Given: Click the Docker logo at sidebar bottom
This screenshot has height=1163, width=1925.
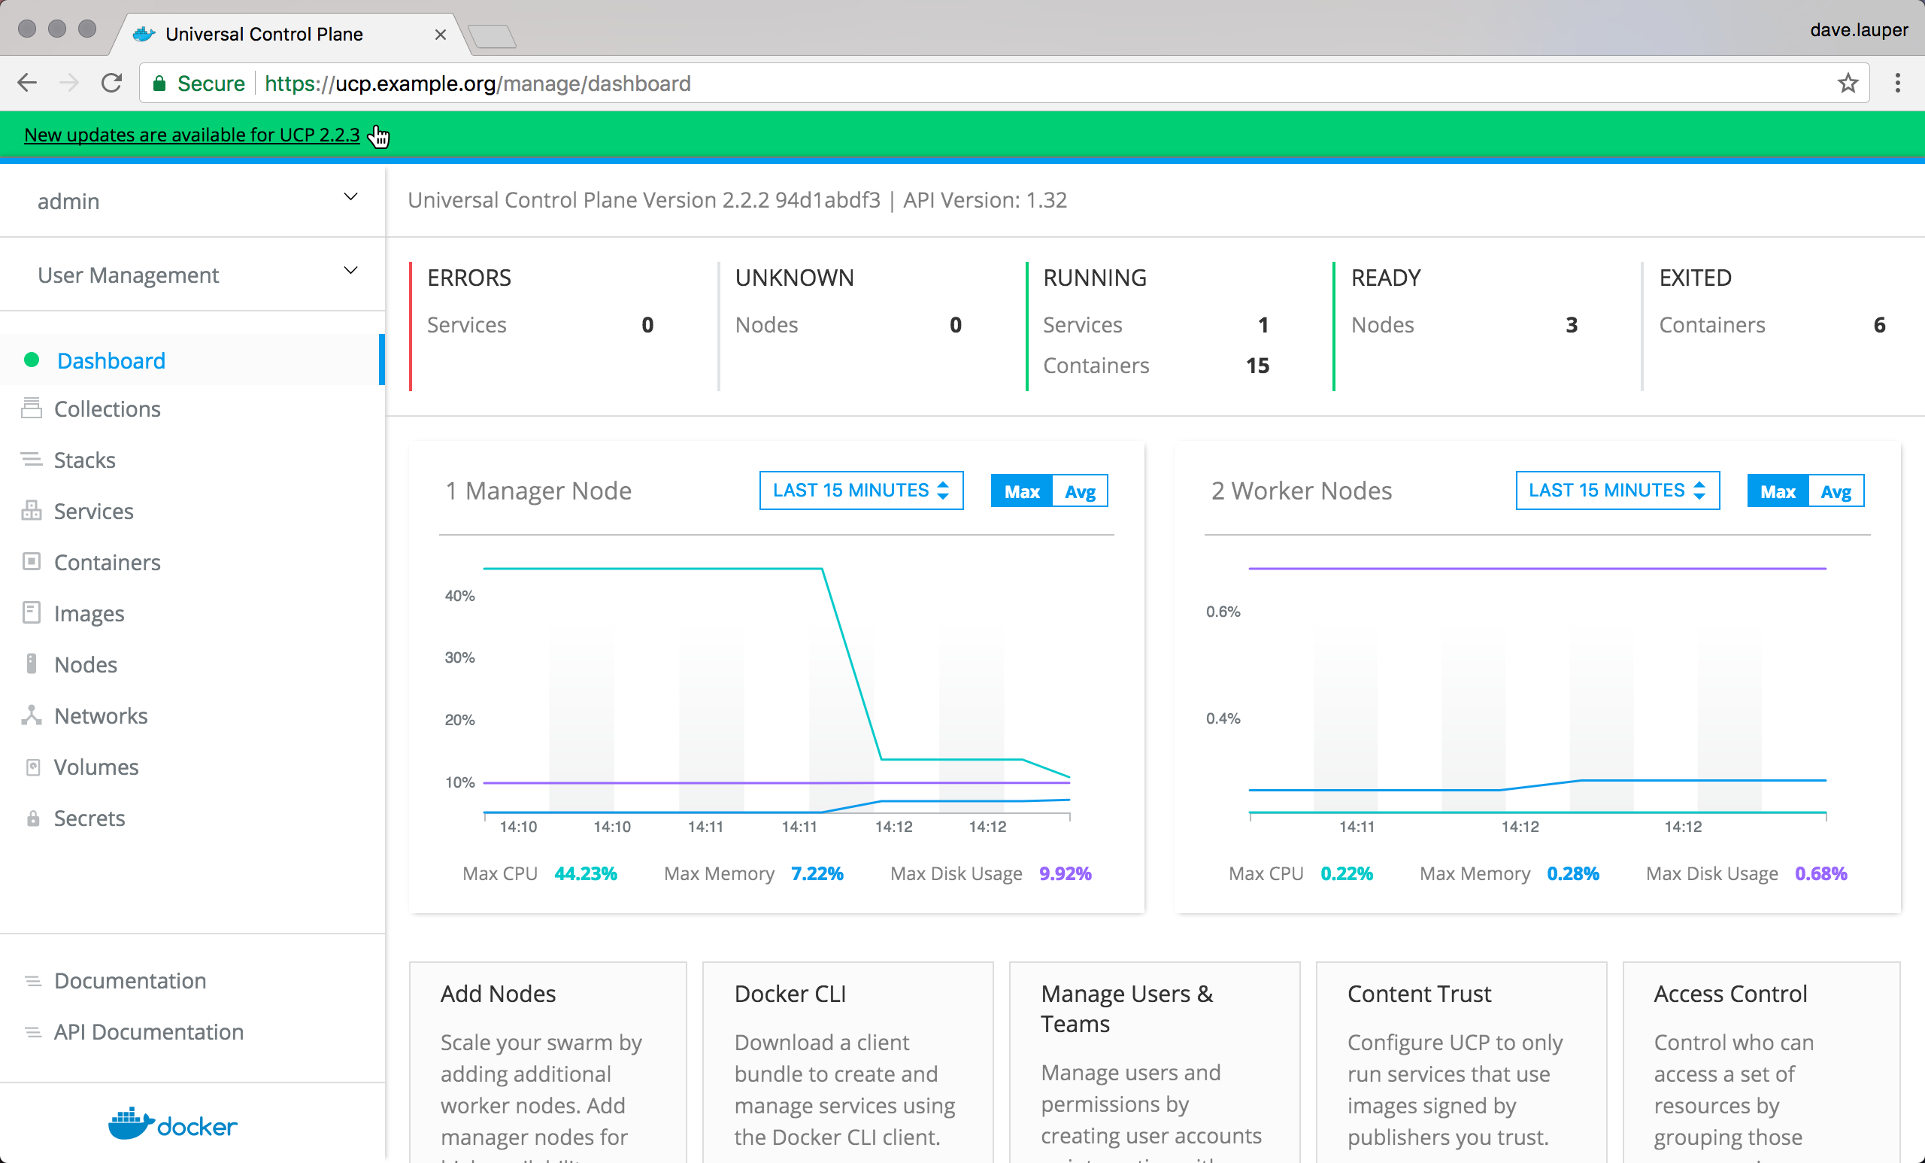Looking at the screenshot, I should [x=173, y=1124].
